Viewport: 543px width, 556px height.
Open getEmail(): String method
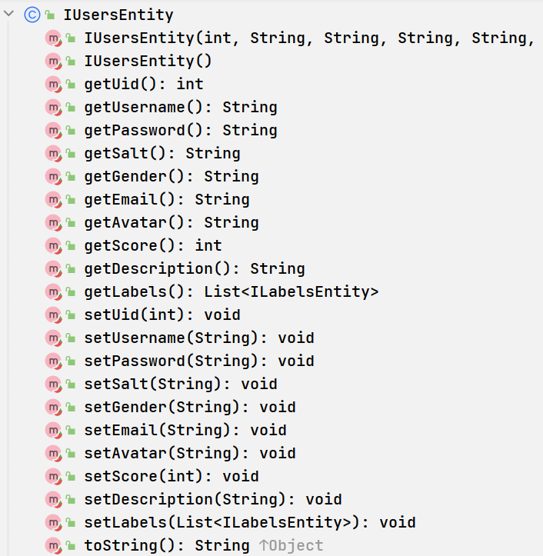[166, 199]
